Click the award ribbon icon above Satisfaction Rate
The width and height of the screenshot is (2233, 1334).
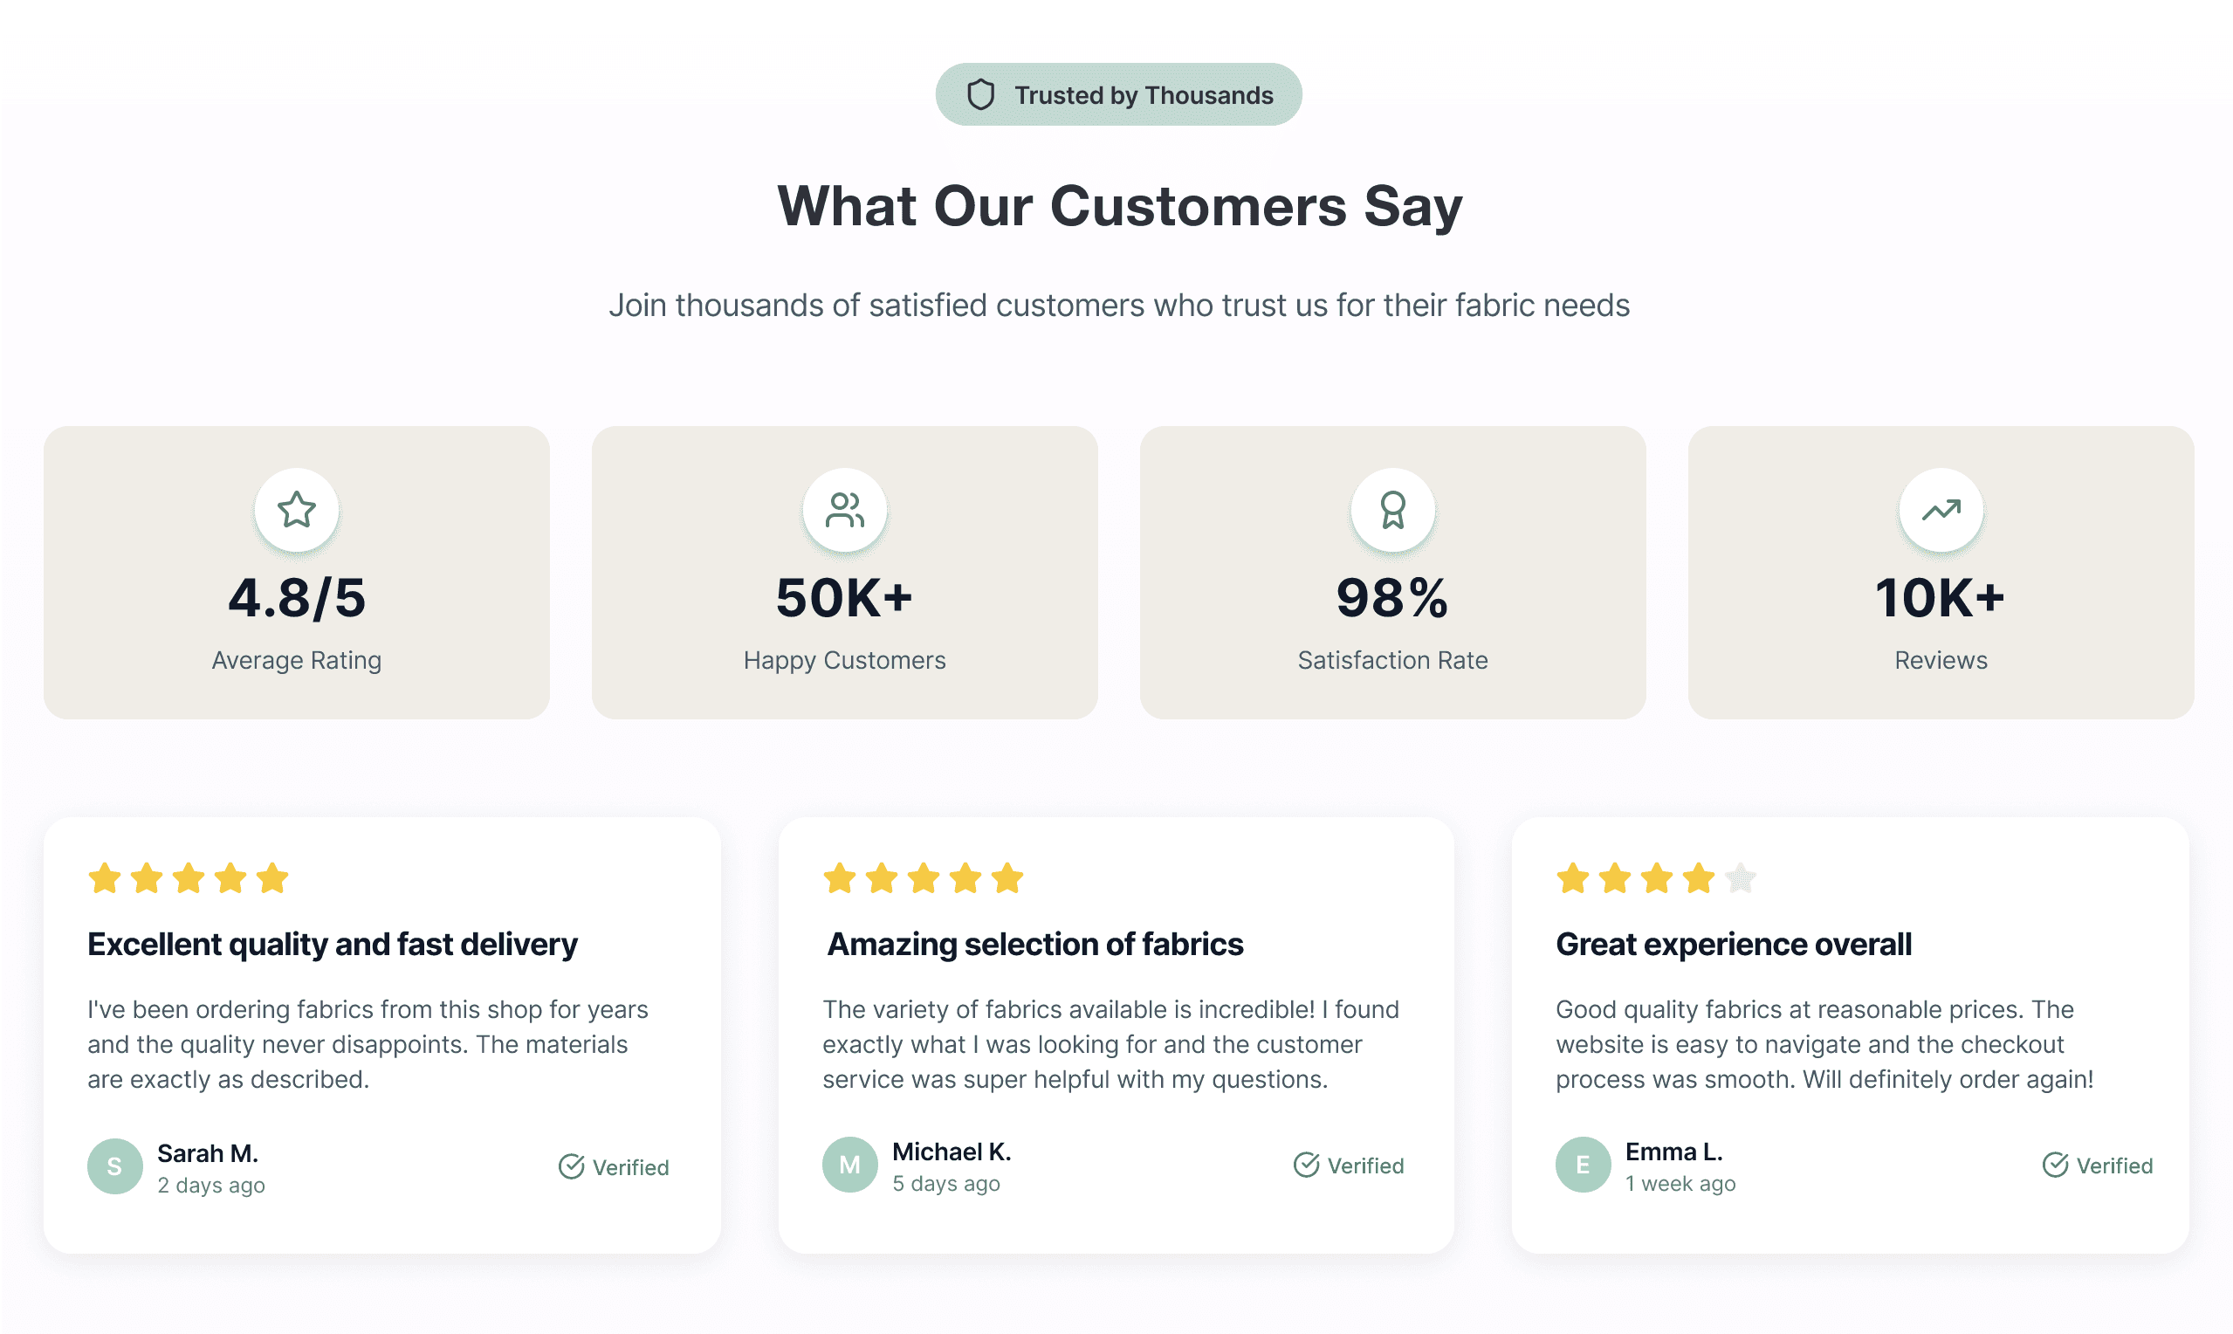[x=1392, y=510]
